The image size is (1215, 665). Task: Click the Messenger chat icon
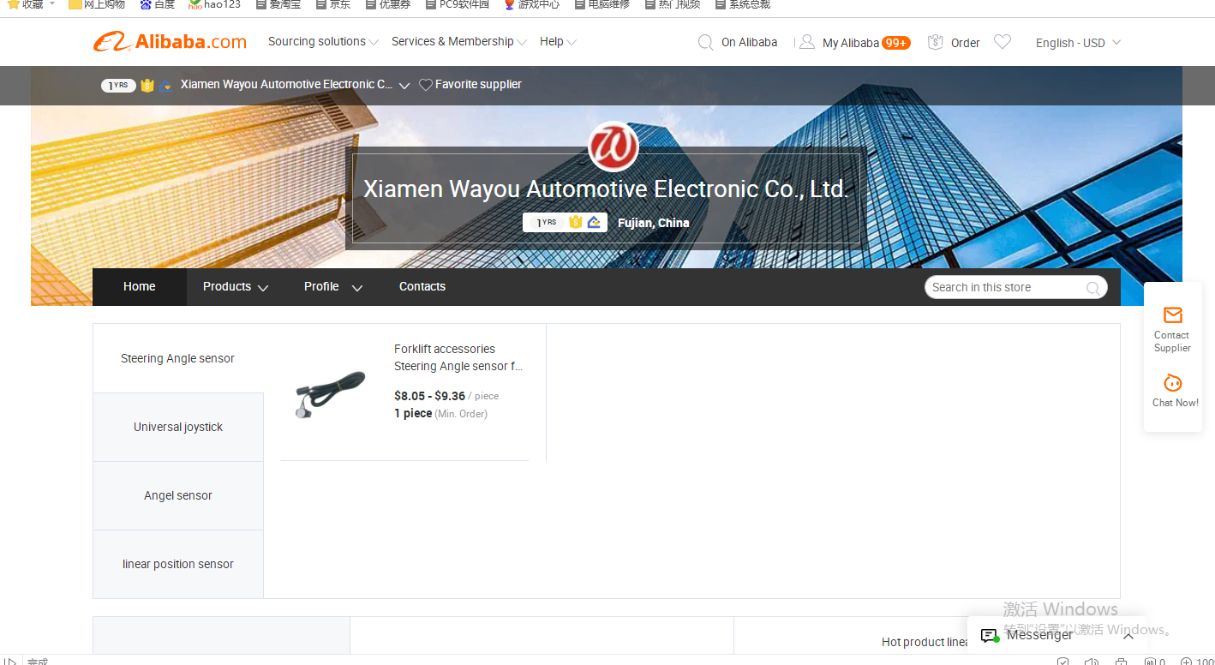(x=989, y=636)
